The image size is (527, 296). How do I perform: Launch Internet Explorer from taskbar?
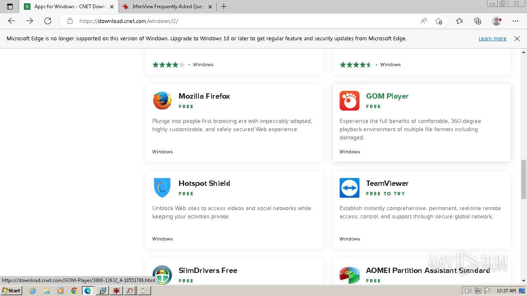tap(33, 291)
